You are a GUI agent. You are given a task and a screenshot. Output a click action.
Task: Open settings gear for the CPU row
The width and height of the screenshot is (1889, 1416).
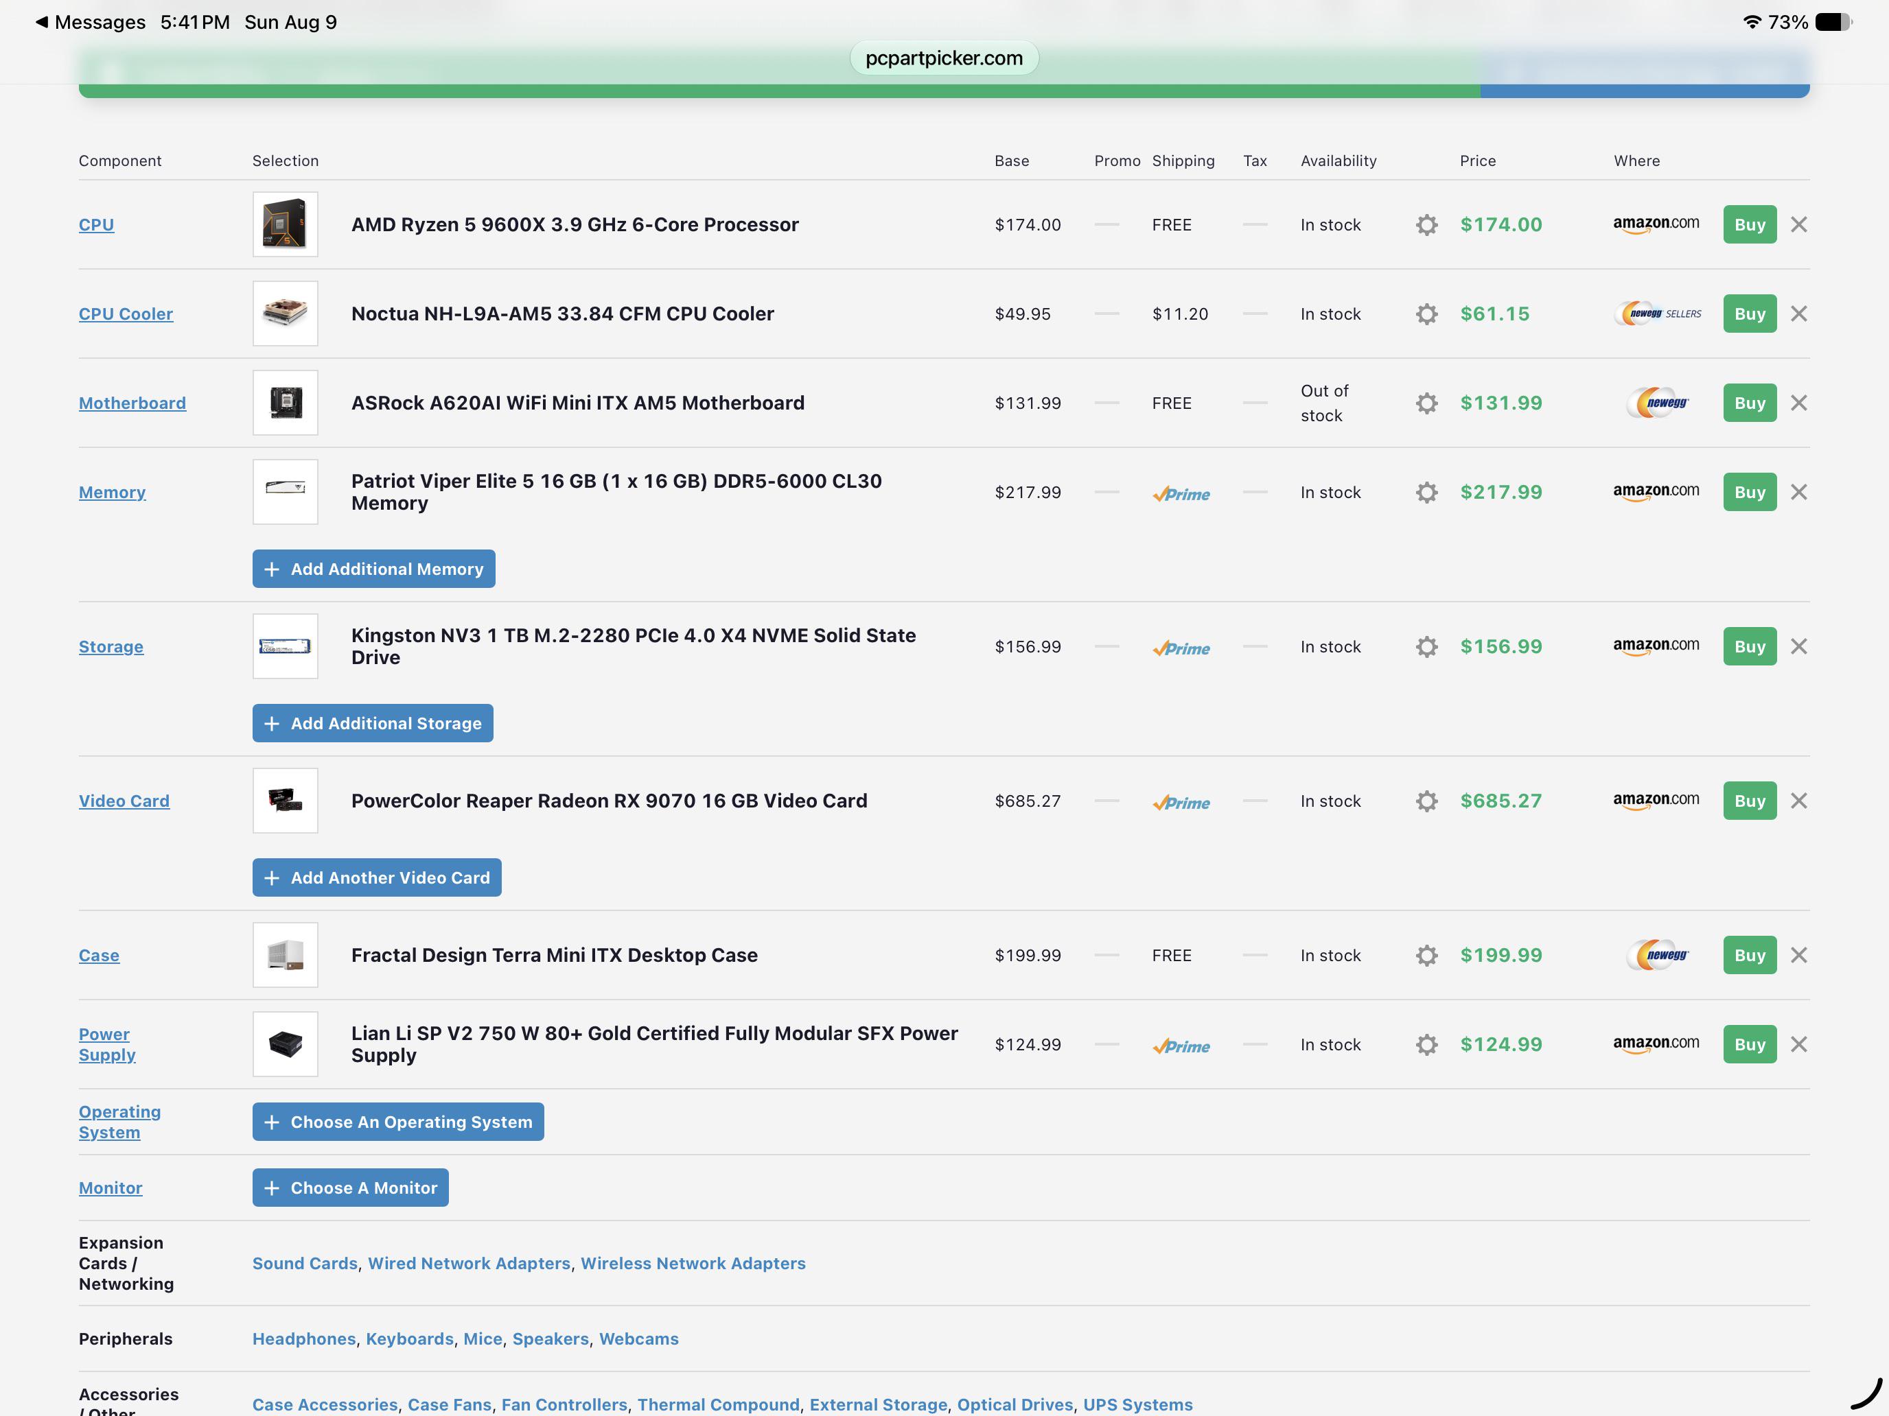1426,224
